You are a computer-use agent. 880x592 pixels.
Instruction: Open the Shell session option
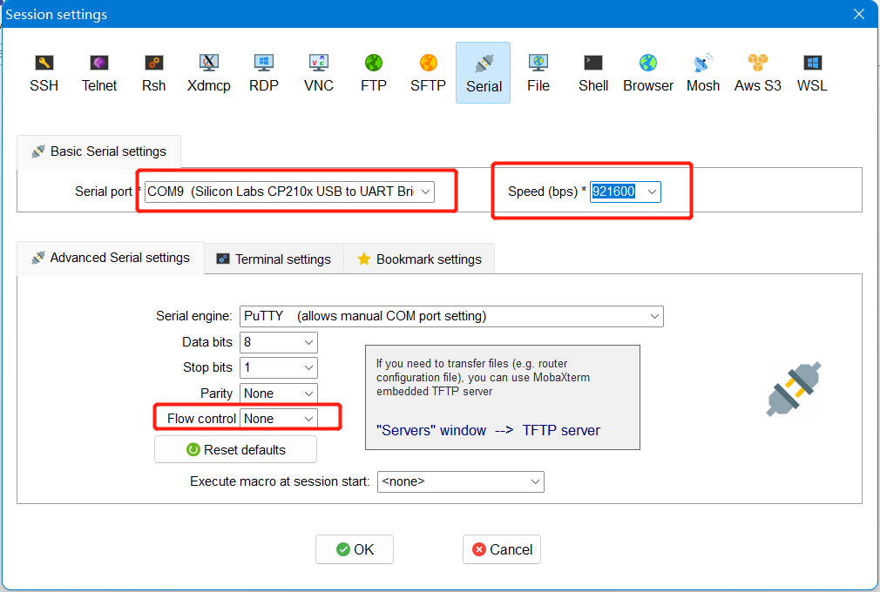click(x=593, y=73)
